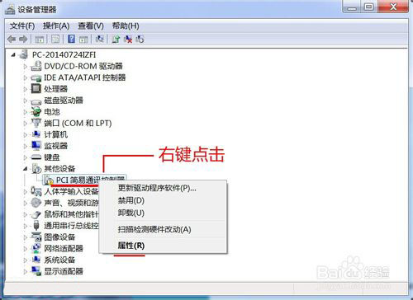This screenshot has width=413, height=300.
Task: Expand the 网络适配器 node arrow
Action: (25, 249)
